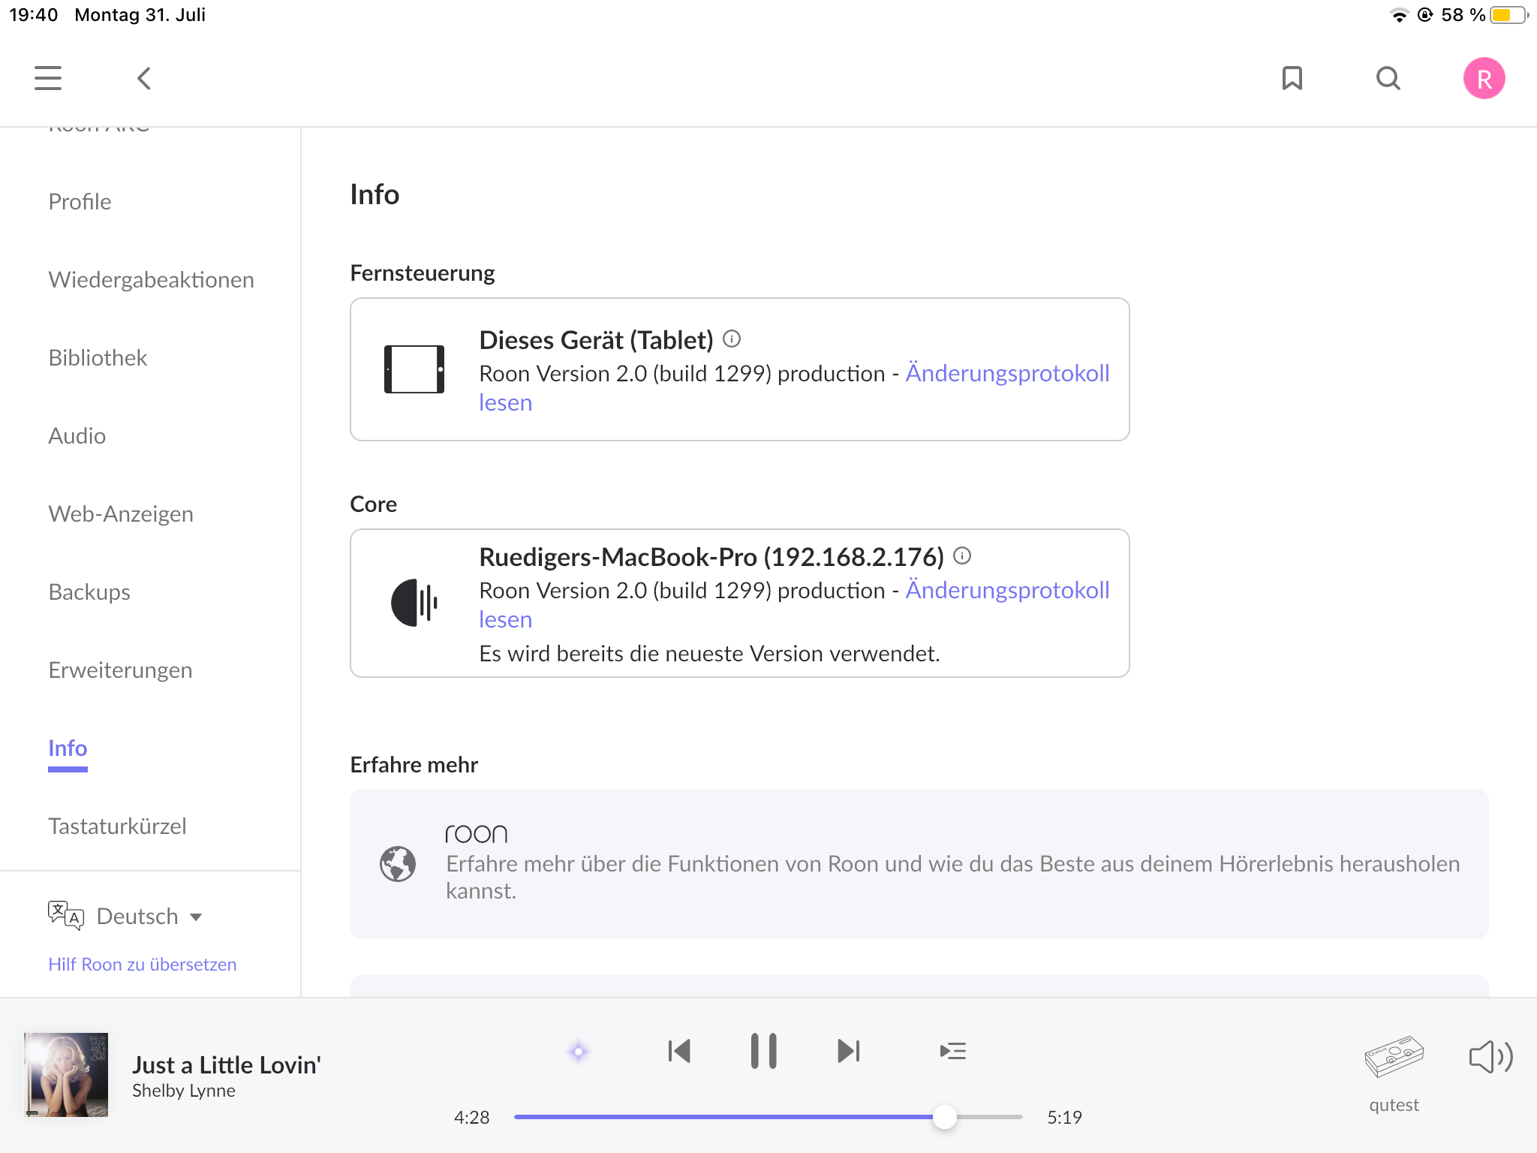
Task: Open the Profile settings tab
Action: click(x=80, y=201)
